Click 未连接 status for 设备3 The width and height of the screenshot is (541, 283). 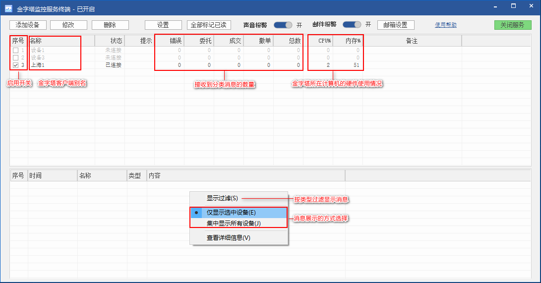point(114,57)
